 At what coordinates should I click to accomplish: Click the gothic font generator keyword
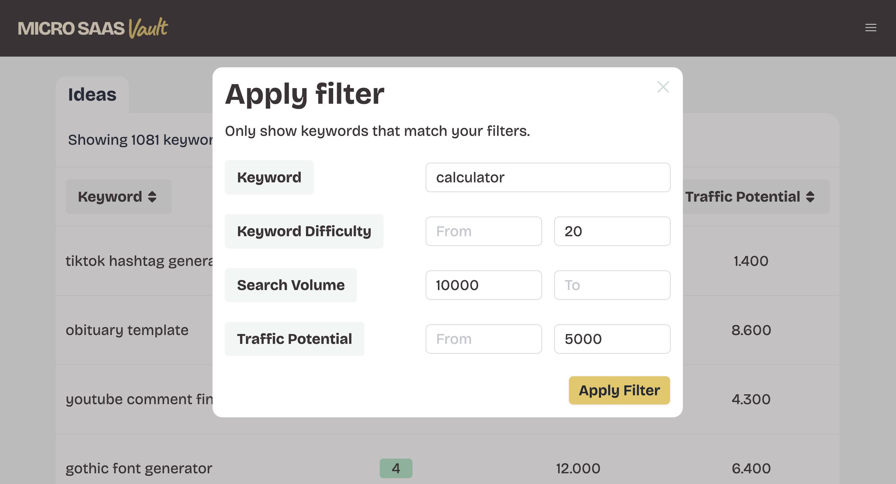139,468
